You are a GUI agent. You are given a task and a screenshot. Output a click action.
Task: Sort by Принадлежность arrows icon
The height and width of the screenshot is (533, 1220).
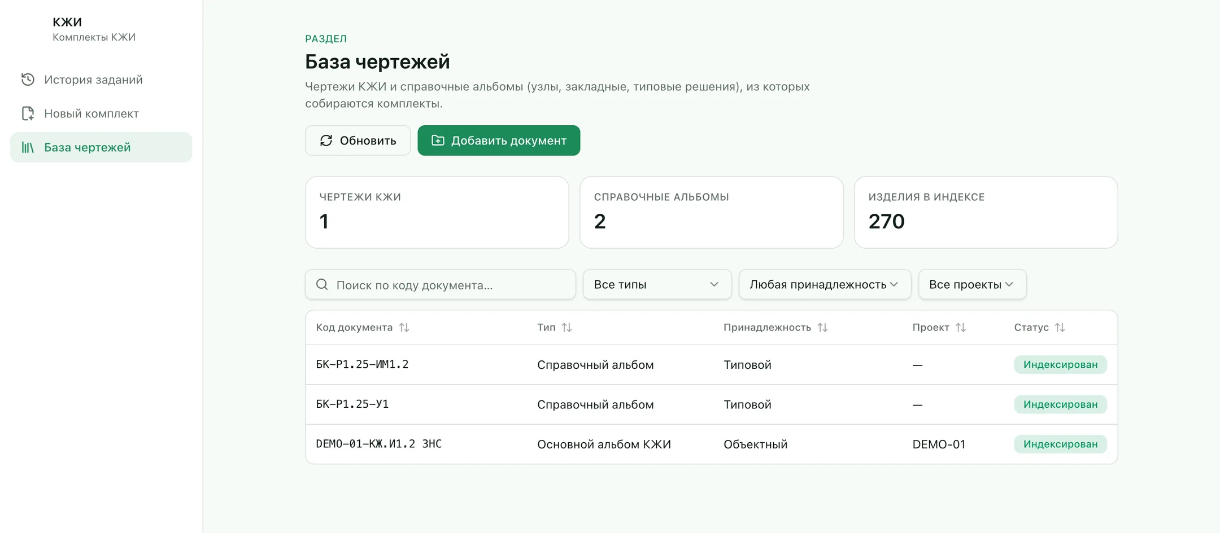[x=822, y=328]
